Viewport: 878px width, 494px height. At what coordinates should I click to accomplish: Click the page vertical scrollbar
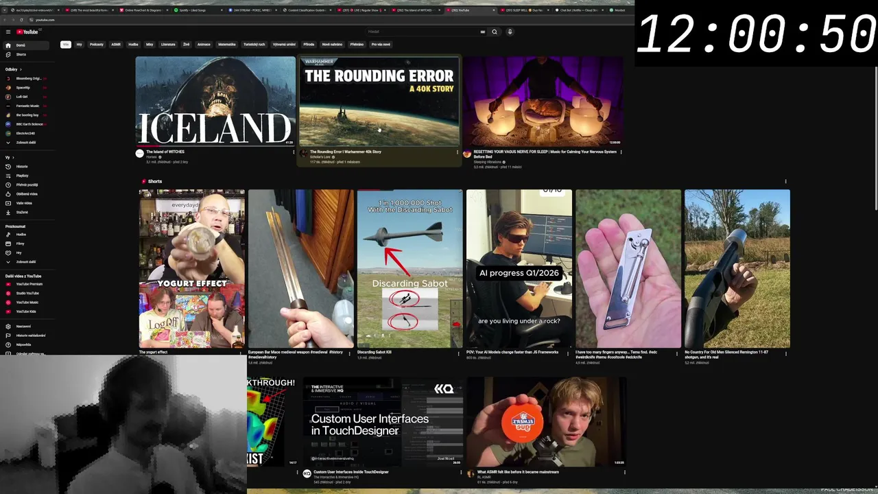click(875, 137)
